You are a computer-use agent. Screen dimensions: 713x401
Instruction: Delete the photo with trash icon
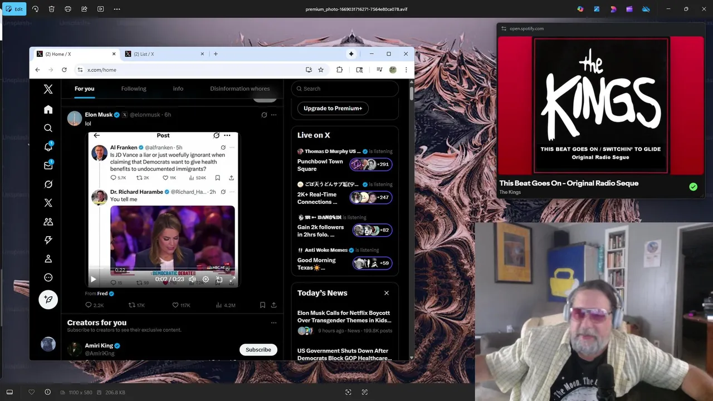pyautogui.click(x=52, y=9)
